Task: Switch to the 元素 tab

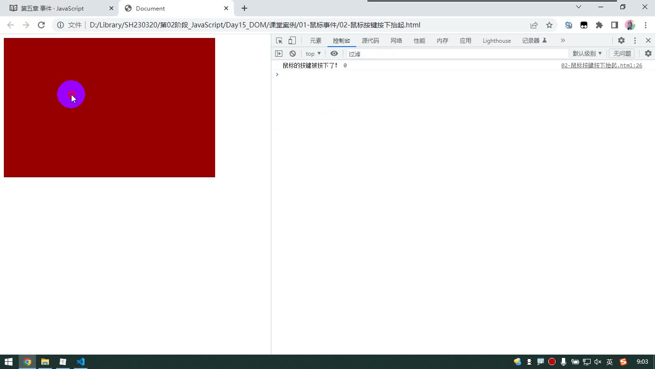Action: [315, 41]
